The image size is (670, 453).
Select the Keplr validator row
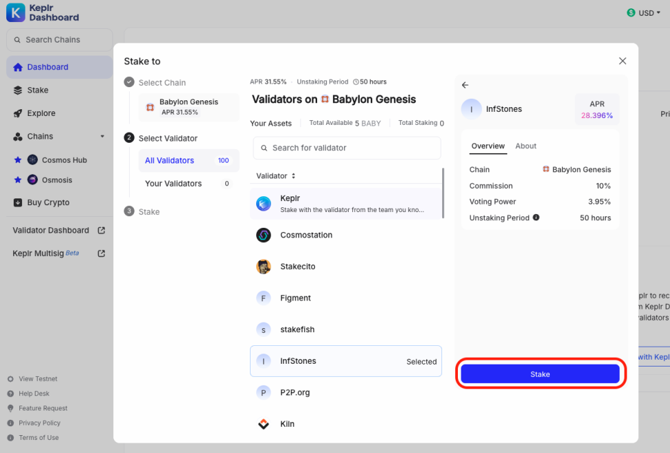[x=346, y=204]
